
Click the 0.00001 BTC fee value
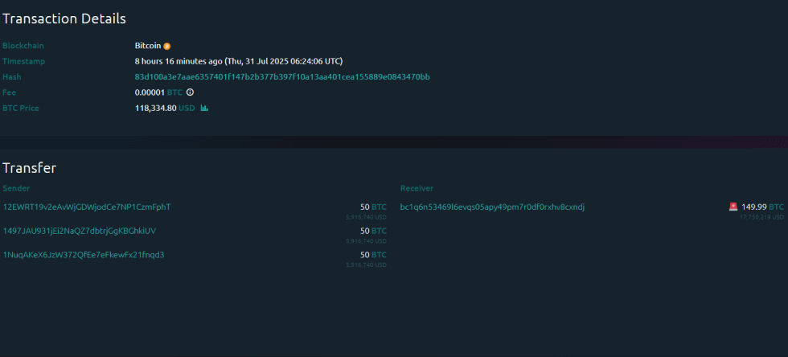coord(158,92)
